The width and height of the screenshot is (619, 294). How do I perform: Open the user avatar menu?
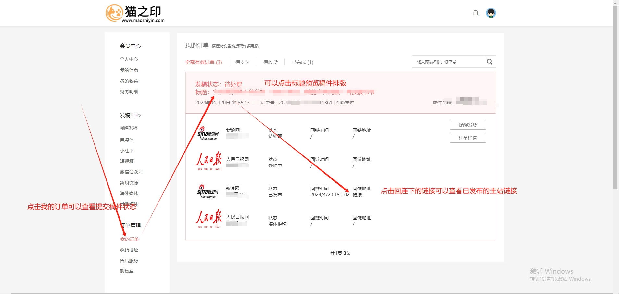pyautogui.click(x=491, y=13)
